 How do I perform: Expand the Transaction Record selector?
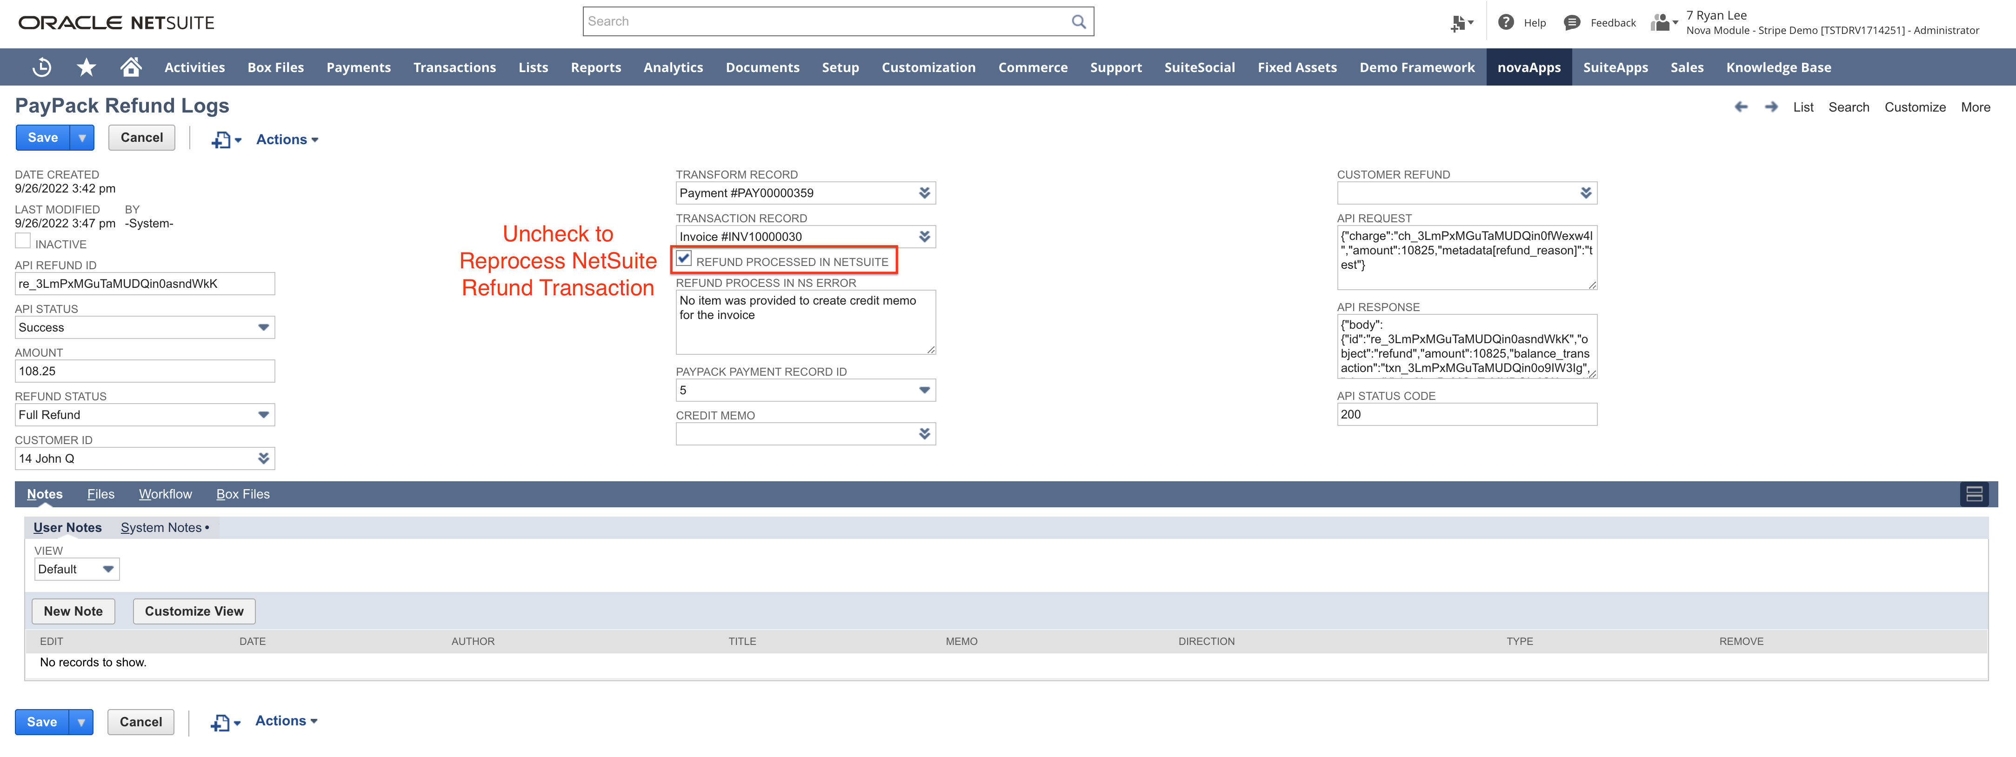924,236
